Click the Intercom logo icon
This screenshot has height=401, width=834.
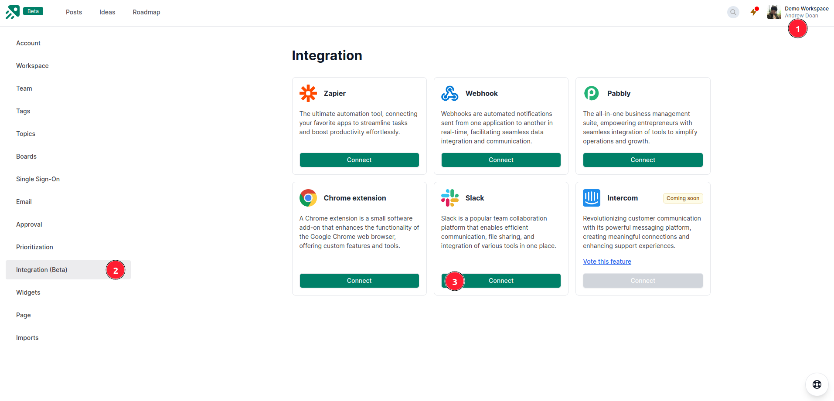point(592,198)
